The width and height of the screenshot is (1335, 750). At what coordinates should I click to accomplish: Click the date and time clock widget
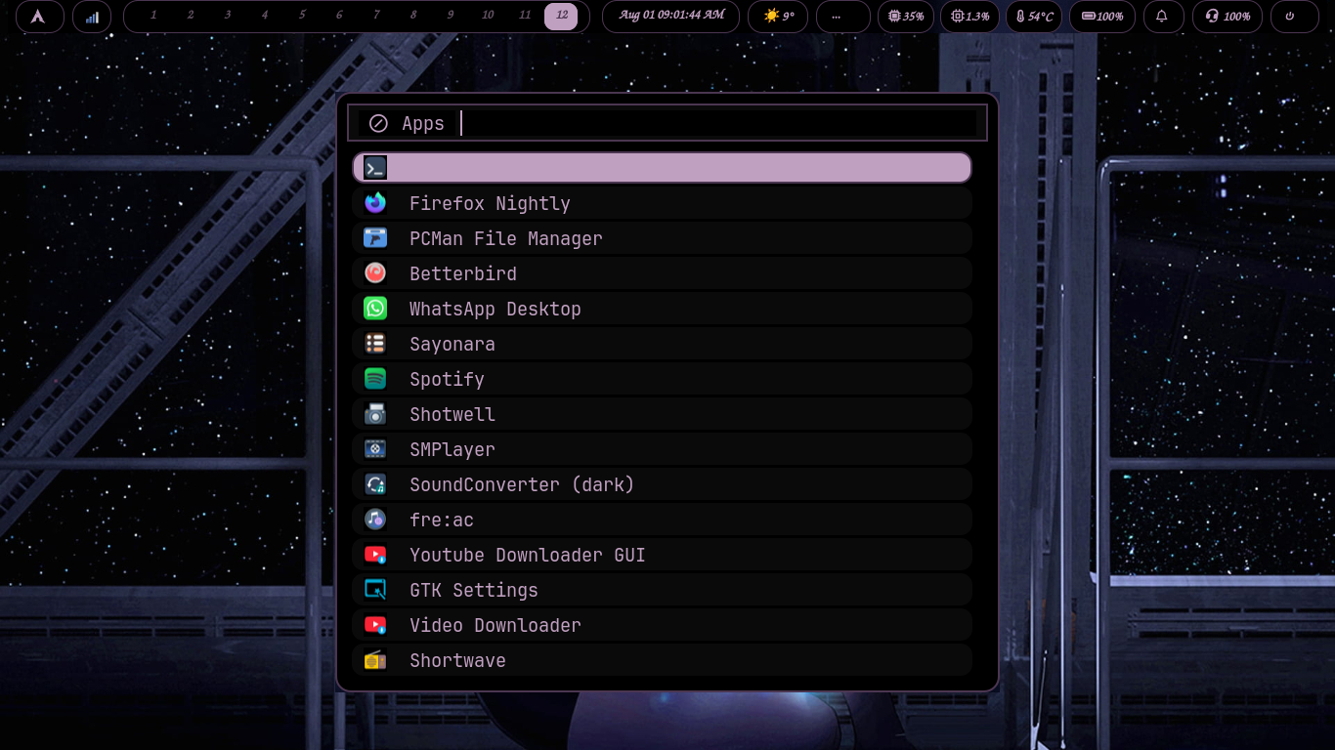(671, 17)
